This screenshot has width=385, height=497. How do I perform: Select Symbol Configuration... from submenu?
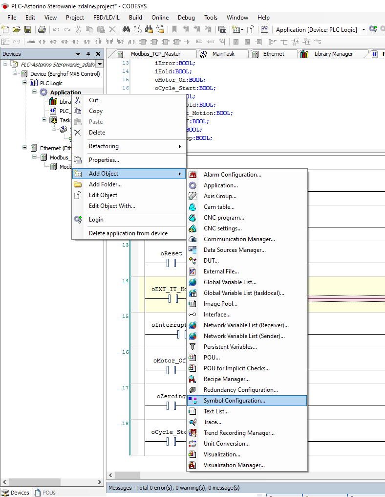point(247,401)
